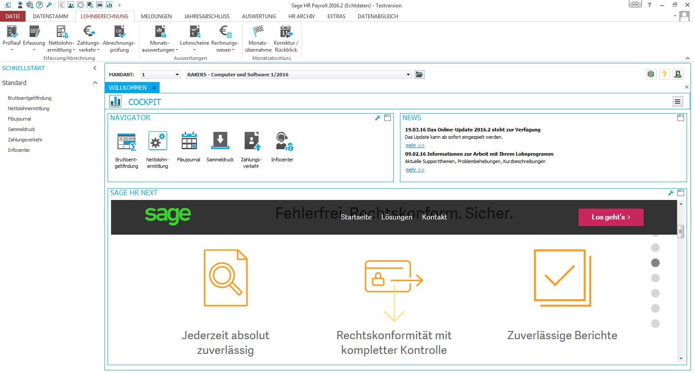Image resolution: width=694 pixels, height=373 pixels.
Task: Click the folder icon next to Mandant
Action: click(x=419, y=75)
